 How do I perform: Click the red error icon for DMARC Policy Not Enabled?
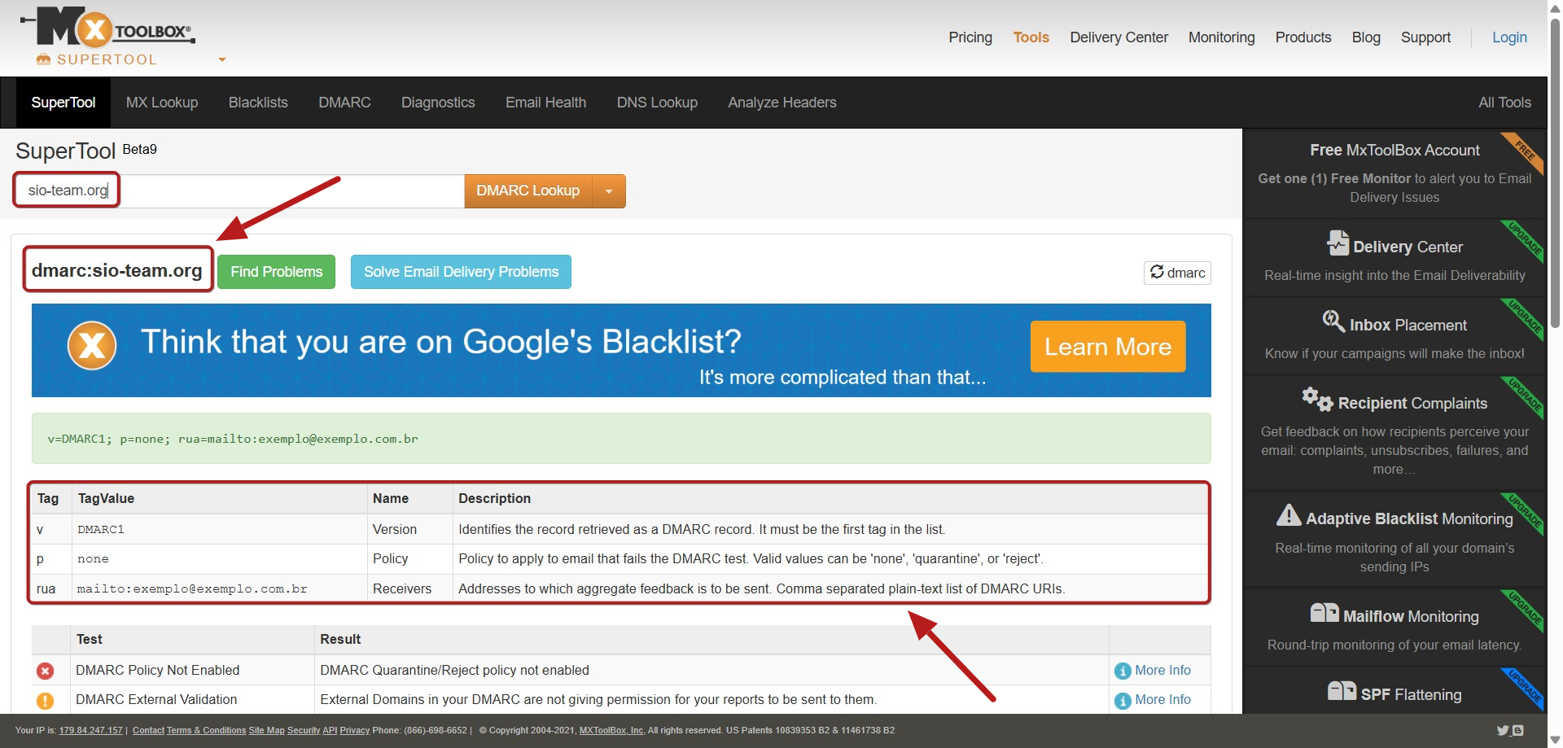(x=46, y=671)
